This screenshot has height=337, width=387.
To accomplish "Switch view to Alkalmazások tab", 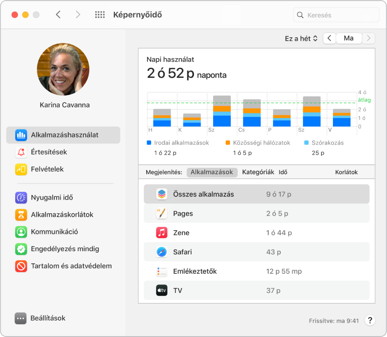I will click(212, 172).
